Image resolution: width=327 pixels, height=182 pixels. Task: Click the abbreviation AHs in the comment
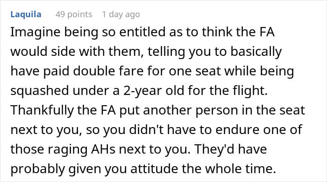pos(103,149)
